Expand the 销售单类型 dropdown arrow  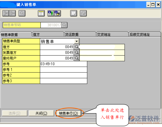click(76, 41)
